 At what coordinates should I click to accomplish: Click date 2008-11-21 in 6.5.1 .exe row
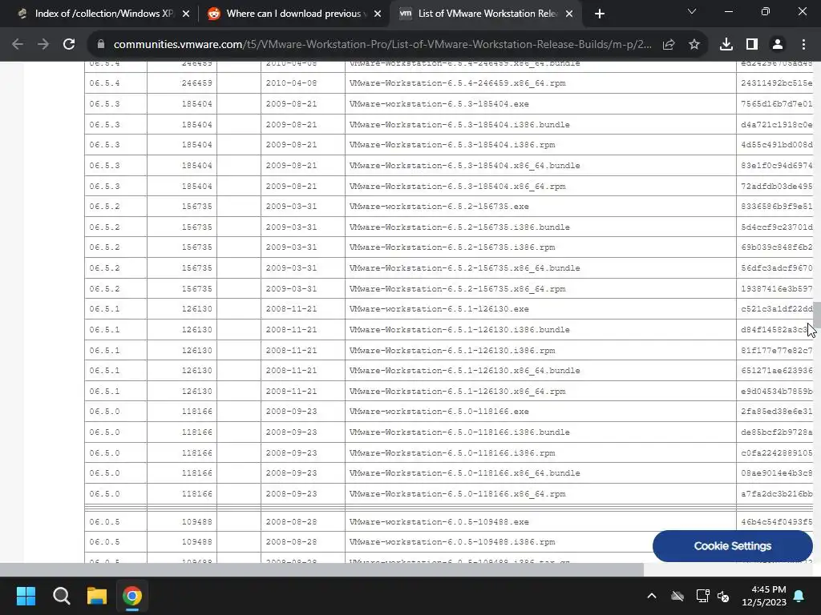(x=291, y=309)
